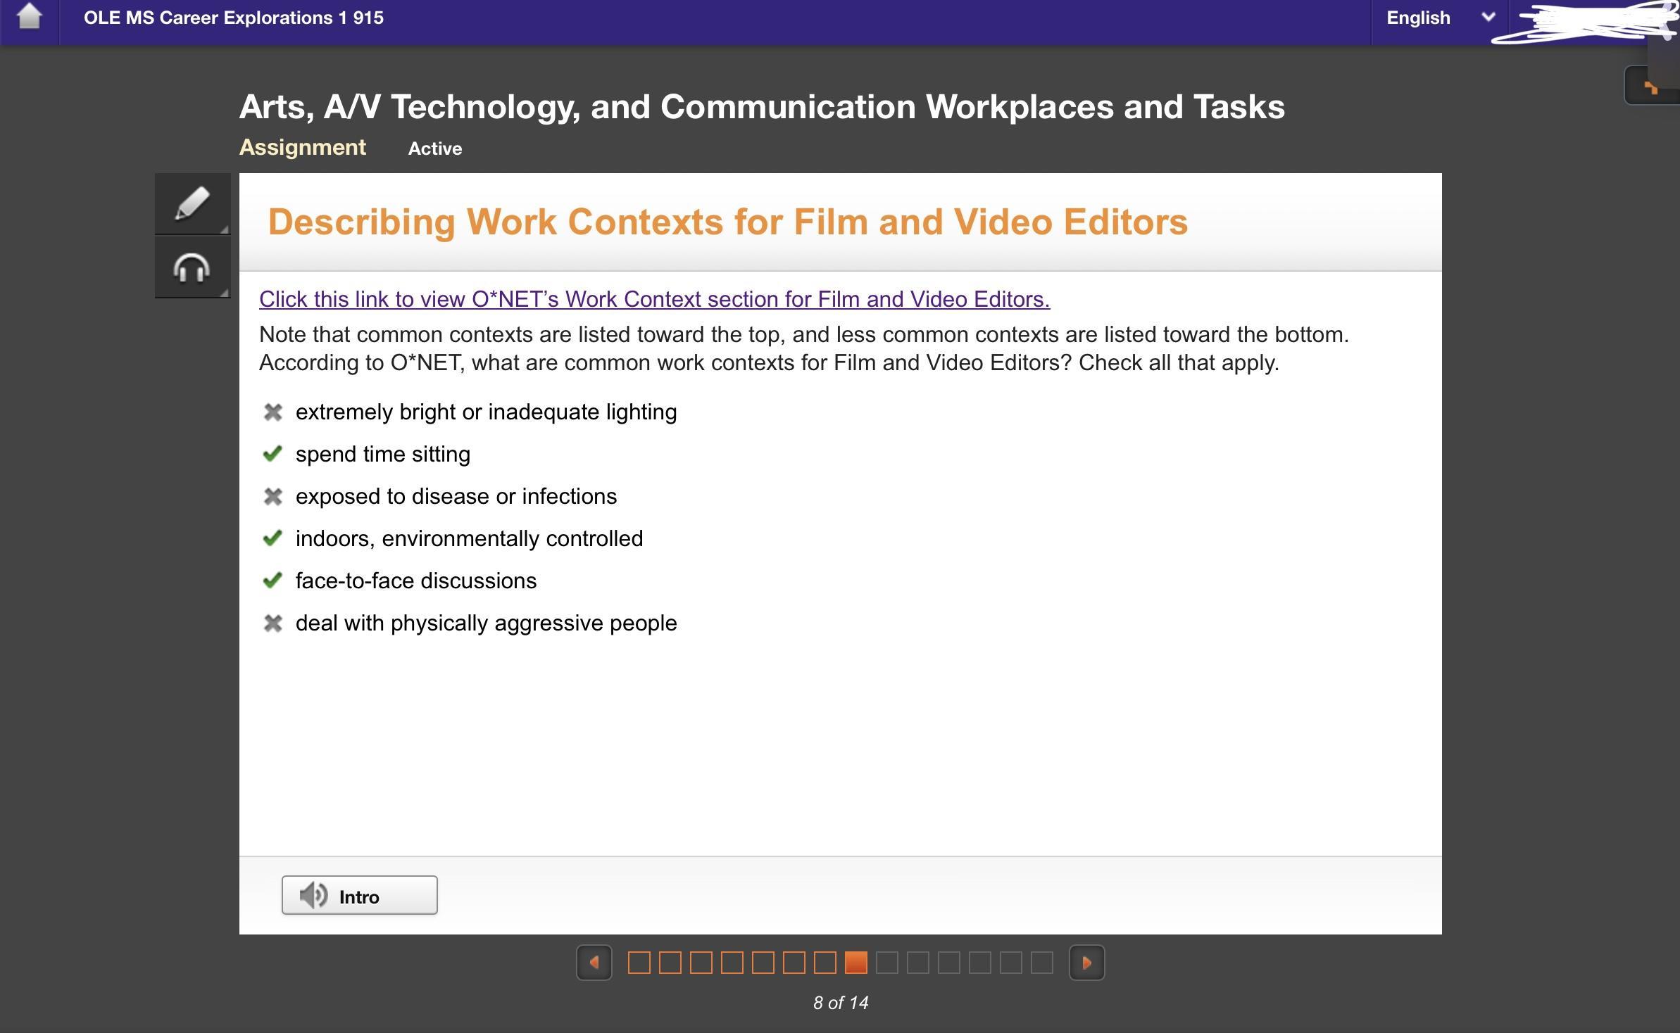Click the speaker icon on Intro button

coord(313,896)
